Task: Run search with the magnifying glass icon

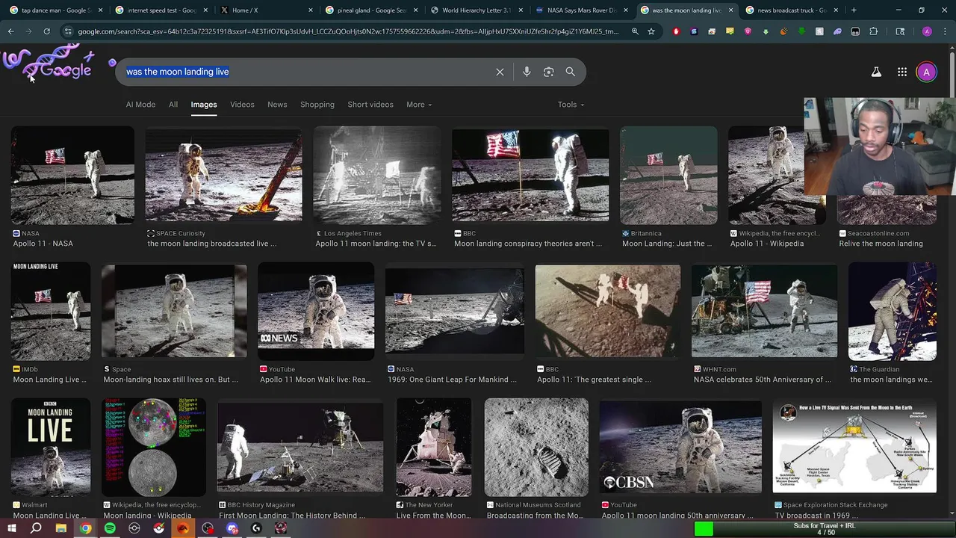Action: click(571, 72)
